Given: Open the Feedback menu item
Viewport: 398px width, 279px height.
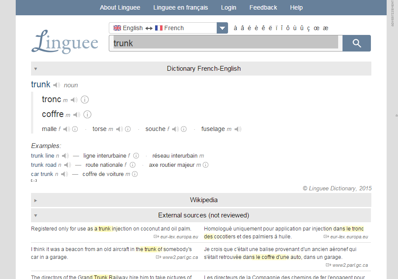Looking at the screenshot, I should tap(263, 7).
